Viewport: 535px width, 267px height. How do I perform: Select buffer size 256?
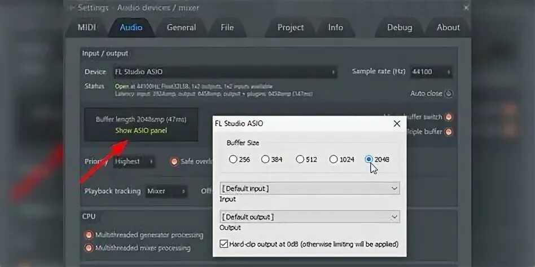233,159
